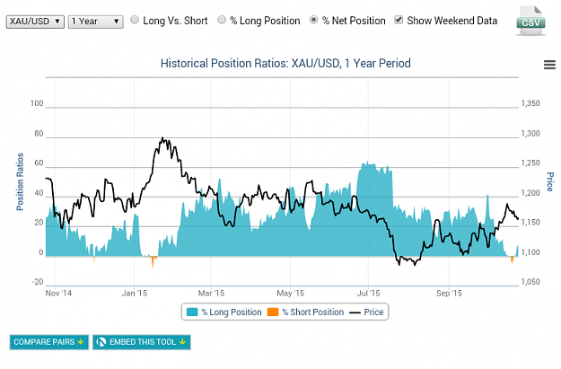Open the XAU/USD currency pair dropdown
Image resolution: width=561 pixels, height=369 pixels.
(x=35, y=22)
